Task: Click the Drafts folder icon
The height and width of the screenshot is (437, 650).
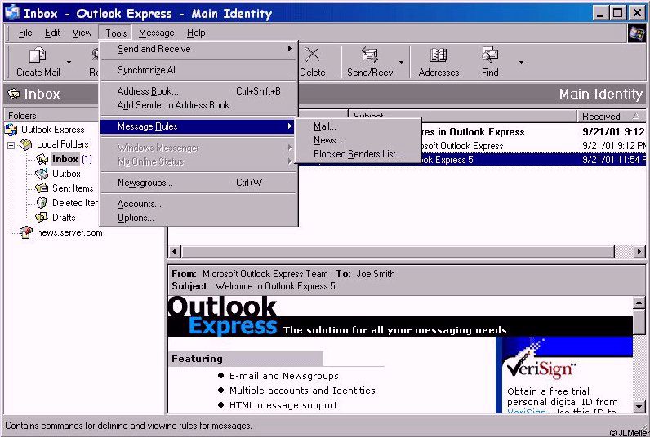Action: [x=42, y=217]
